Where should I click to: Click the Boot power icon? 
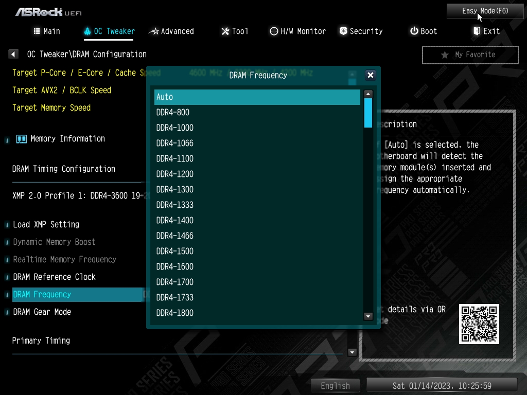(x=414, y=31)
